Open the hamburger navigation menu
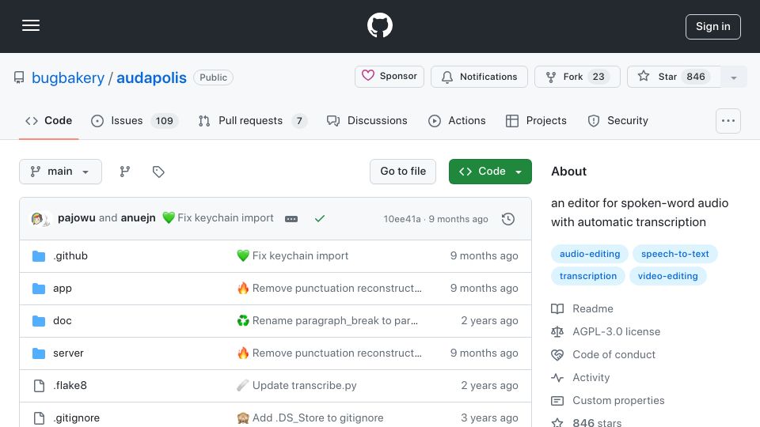The height and width of the screenshot is (427, 760). coord(31,25)
